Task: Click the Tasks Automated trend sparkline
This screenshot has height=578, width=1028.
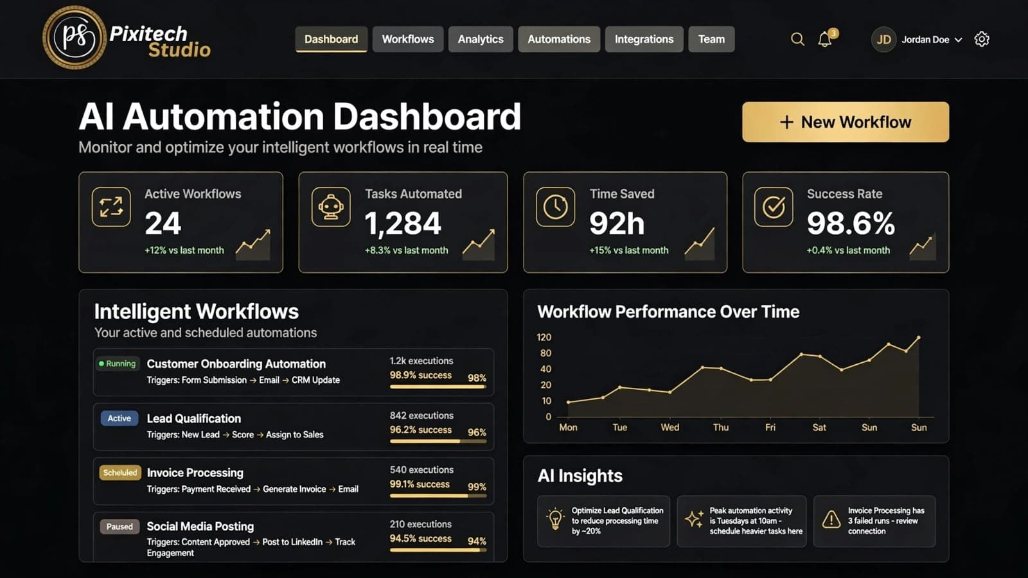Action: [479, 244]
